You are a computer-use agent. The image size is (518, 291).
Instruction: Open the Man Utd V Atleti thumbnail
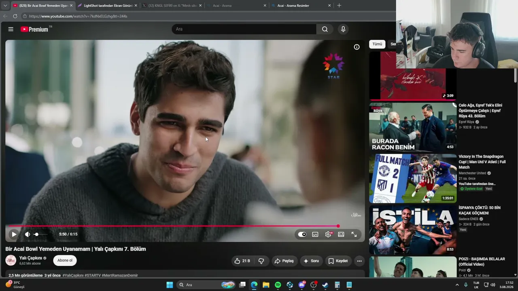pyautogui.click(x=413, y=178)
